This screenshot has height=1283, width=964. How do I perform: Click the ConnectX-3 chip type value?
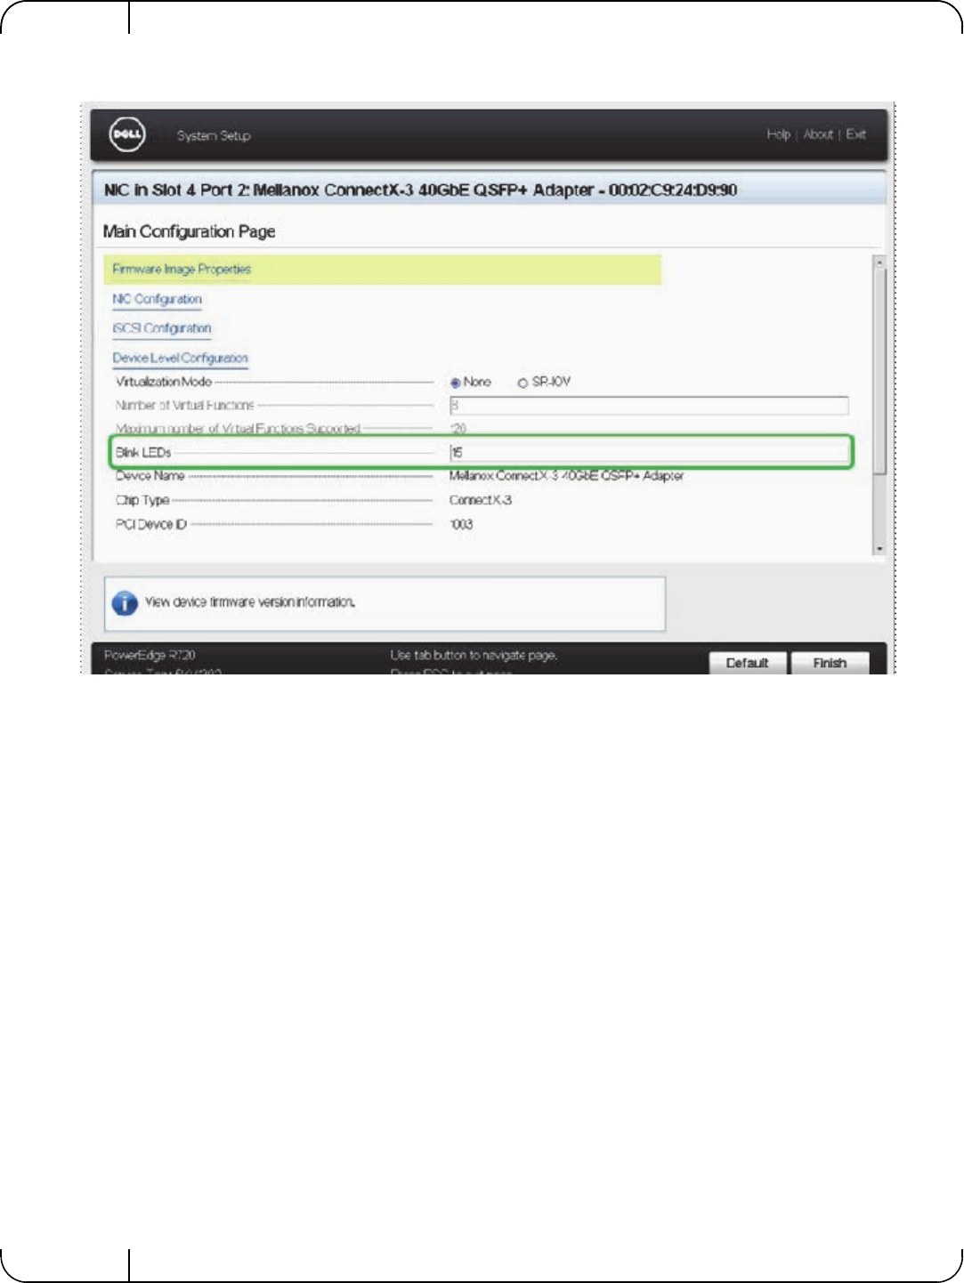click(x=481, y=500)
